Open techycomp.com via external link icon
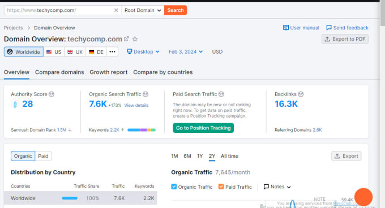Image resolution: width=385 pixels, height=208 pixels. point(126,39)
